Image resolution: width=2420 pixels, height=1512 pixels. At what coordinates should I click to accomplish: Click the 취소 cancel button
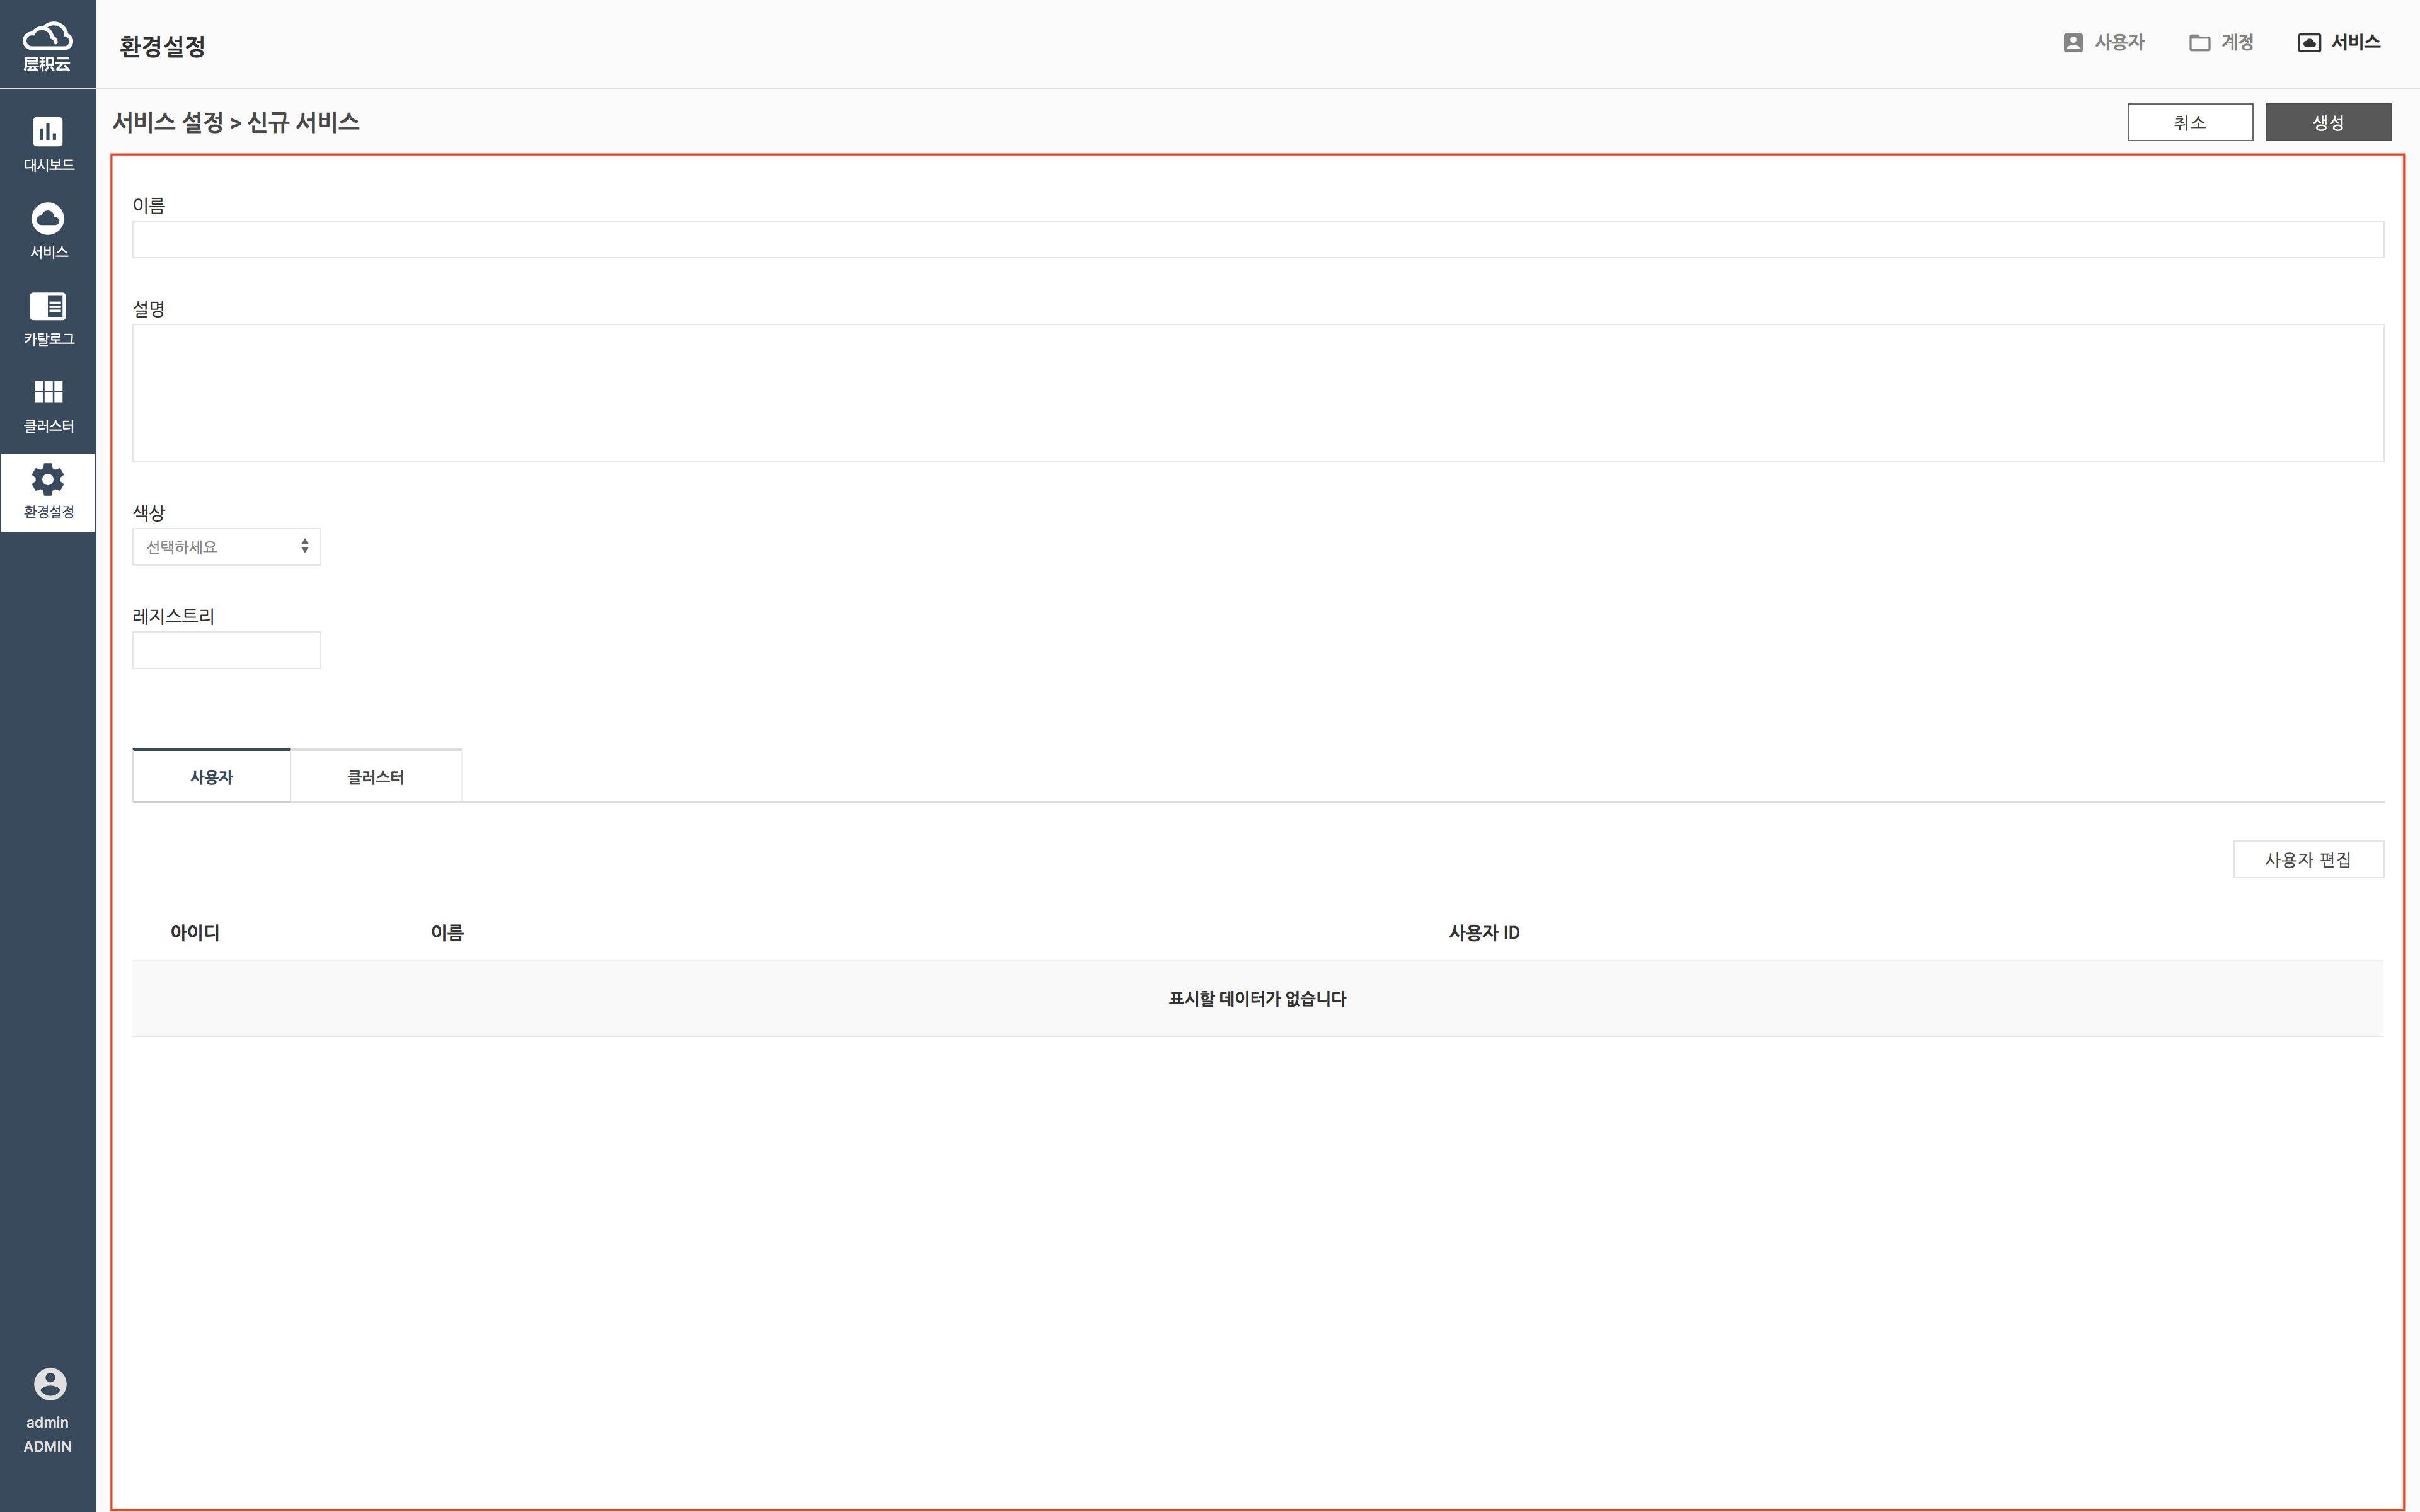(2189, 122)
